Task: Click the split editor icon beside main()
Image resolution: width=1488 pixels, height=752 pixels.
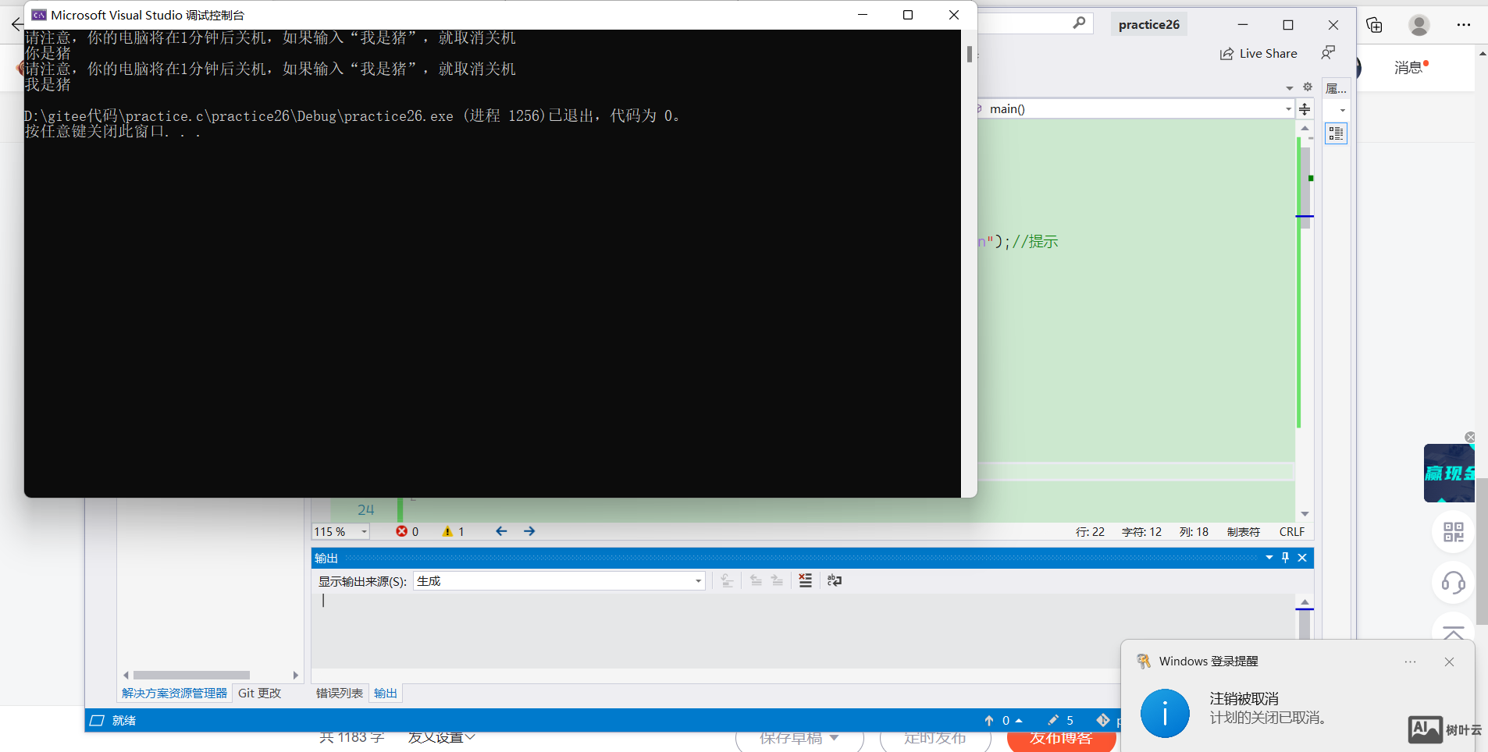Action: (x=1305, y=109)
